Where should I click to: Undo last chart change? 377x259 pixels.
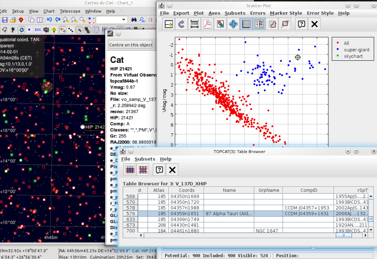pos(49,20)
